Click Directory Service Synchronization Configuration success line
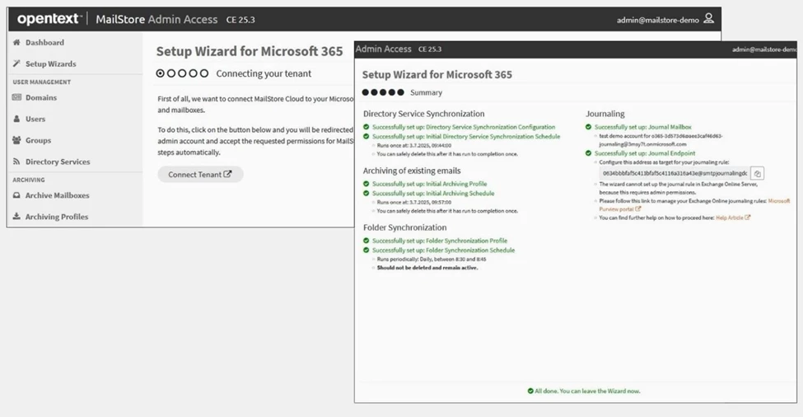Screen dimensions: 803x417 coord(464,127)
